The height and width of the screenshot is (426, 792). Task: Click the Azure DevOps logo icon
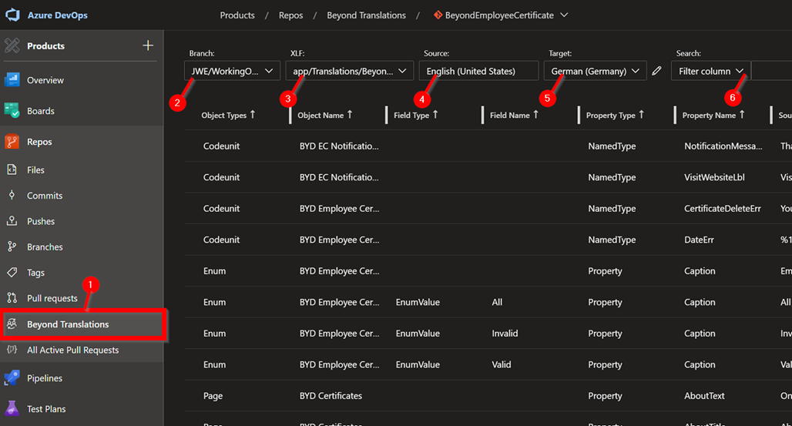tap(12, 15)
